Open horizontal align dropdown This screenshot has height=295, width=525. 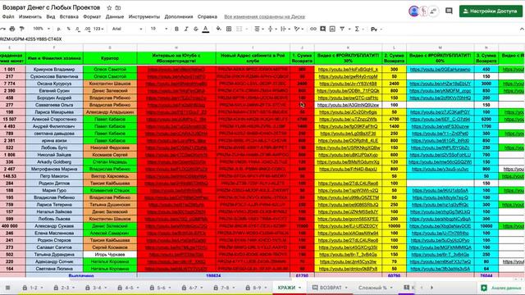[258, 29]
